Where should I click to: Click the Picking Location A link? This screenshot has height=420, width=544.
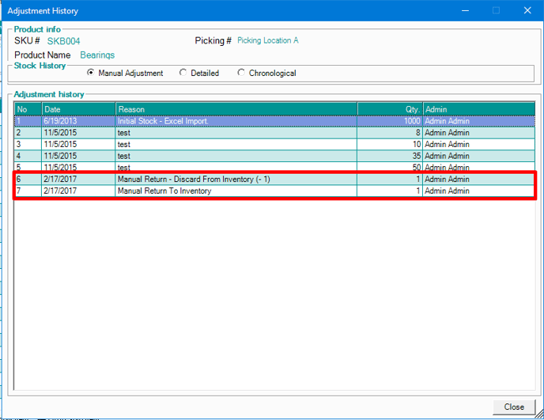[x=267, y=40]
